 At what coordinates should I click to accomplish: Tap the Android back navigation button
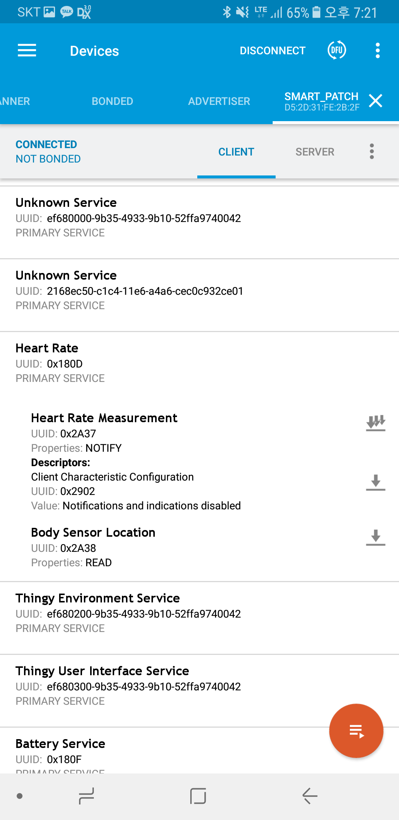pyautogui.click(x=310, y=796)
